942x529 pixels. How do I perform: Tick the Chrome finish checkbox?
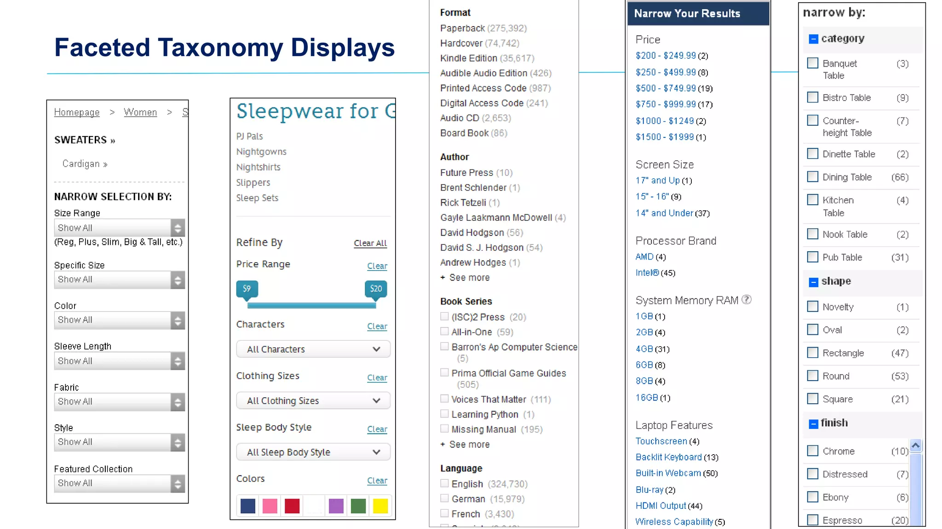click(813, 450)
